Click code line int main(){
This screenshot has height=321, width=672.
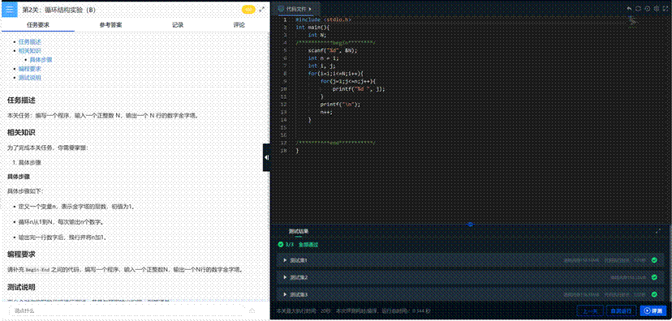[313, 28]
